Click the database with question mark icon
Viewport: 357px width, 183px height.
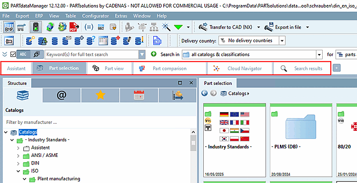coord(91,41)
